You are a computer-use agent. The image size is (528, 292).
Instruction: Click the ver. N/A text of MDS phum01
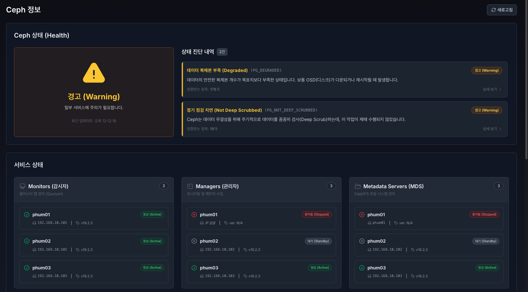point(406,223)
